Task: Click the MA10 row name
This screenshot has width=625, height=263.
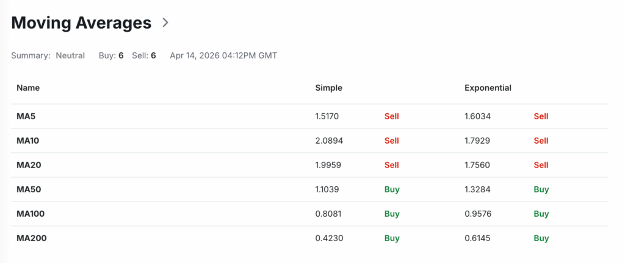Action: click(x=29, y=141)
